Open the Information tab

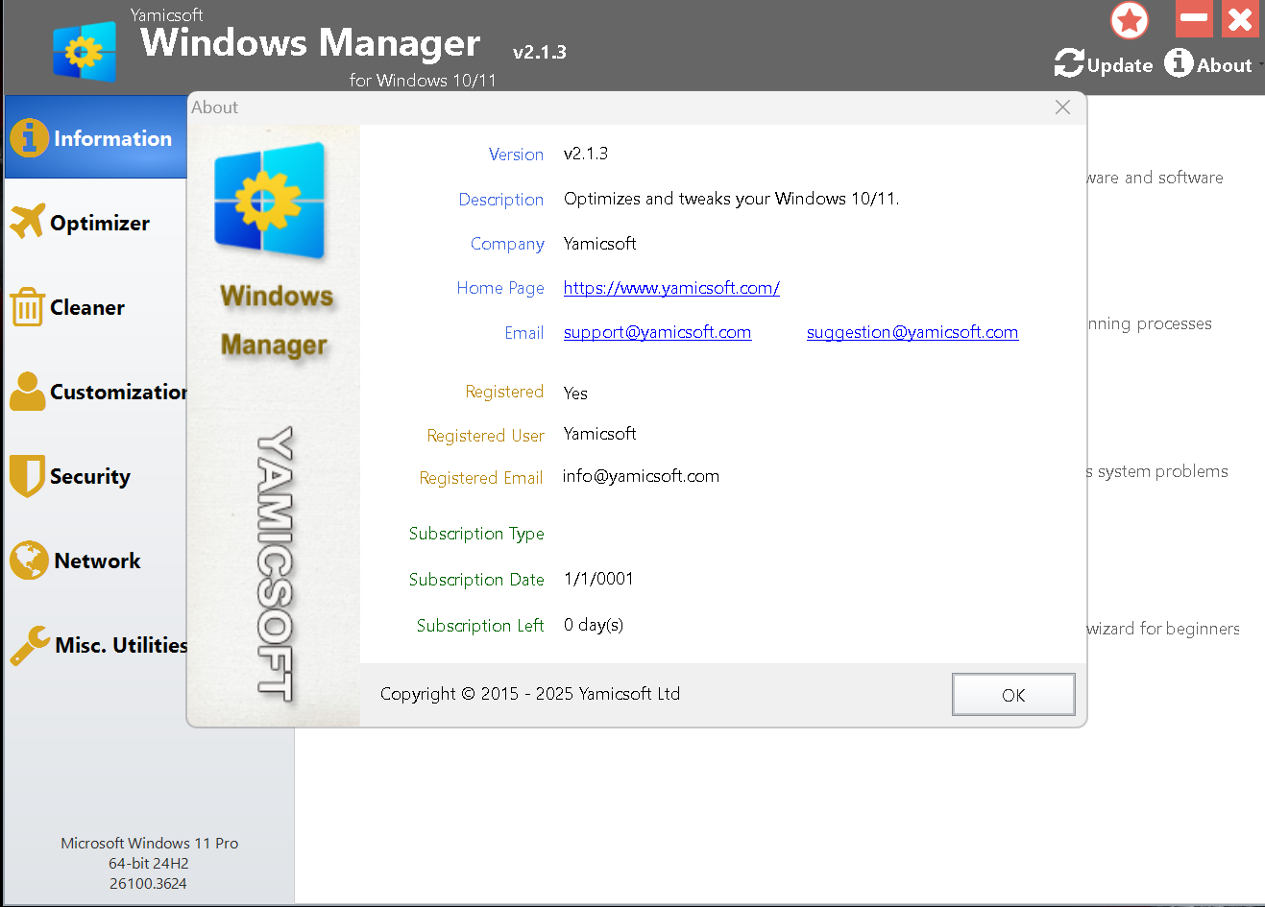click(x=96, y=137)
